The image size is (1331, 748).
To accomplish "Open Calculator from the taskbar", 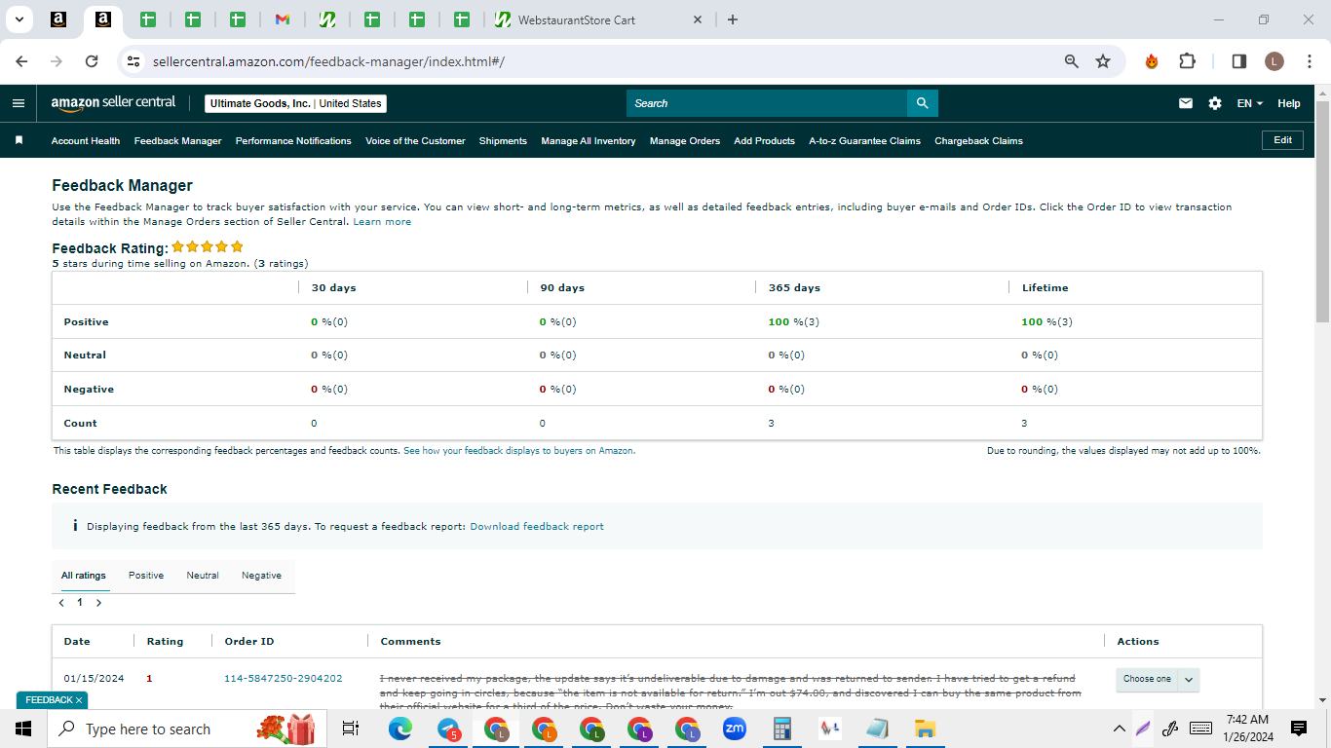I will point(781,729).
